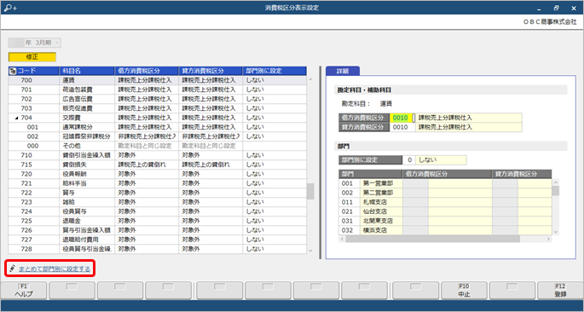Collapse the 704 交際費 tree row
Image resolution: width=584 pixels, height=312 pixels.
click(16, 118)
